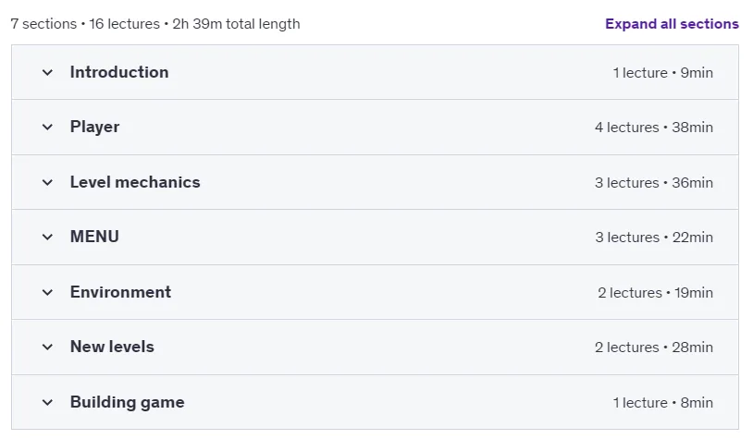
Task: Expand the Introduction section chevron
Action: [x=47, y=73]
